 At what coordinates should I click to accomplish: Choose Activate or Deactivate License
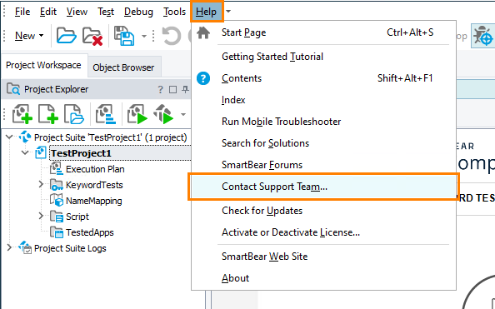point(323,232)
